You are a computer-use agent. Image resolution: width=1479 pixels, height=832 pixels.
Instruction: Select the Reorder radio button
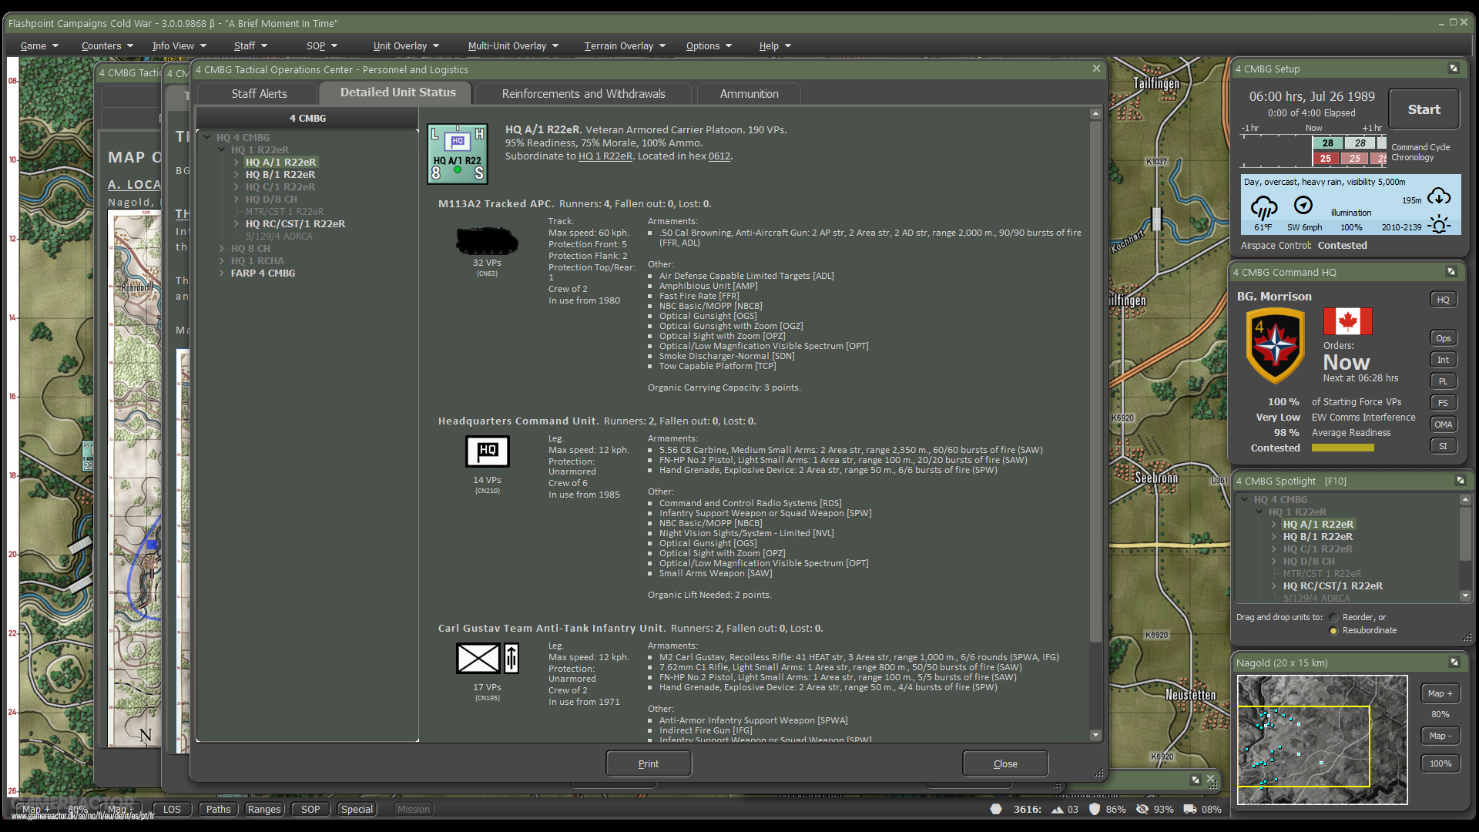click(x=1333, y=618)
